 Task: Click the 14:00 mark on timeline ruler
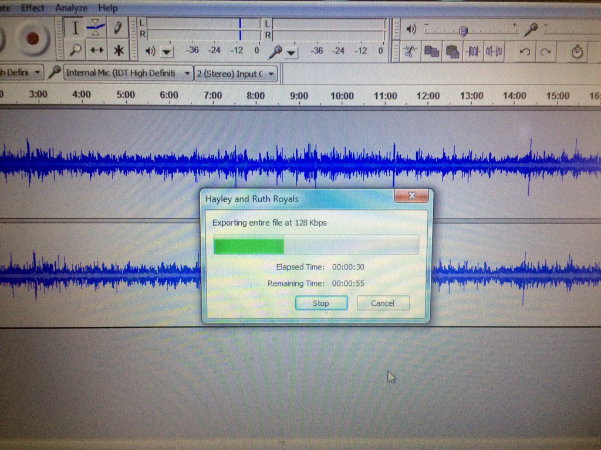[514, 96]
